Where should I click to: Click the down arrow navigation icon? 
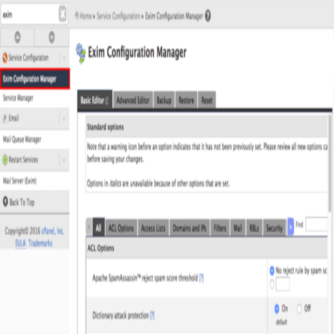click(x=52, y=37)
